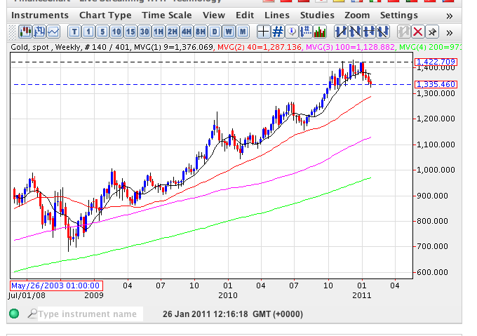Toggle the crosshair cursor tool

click(x=264, y=32)
